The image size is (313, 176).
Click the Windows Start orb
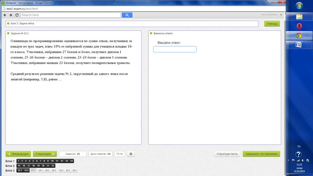299,5
